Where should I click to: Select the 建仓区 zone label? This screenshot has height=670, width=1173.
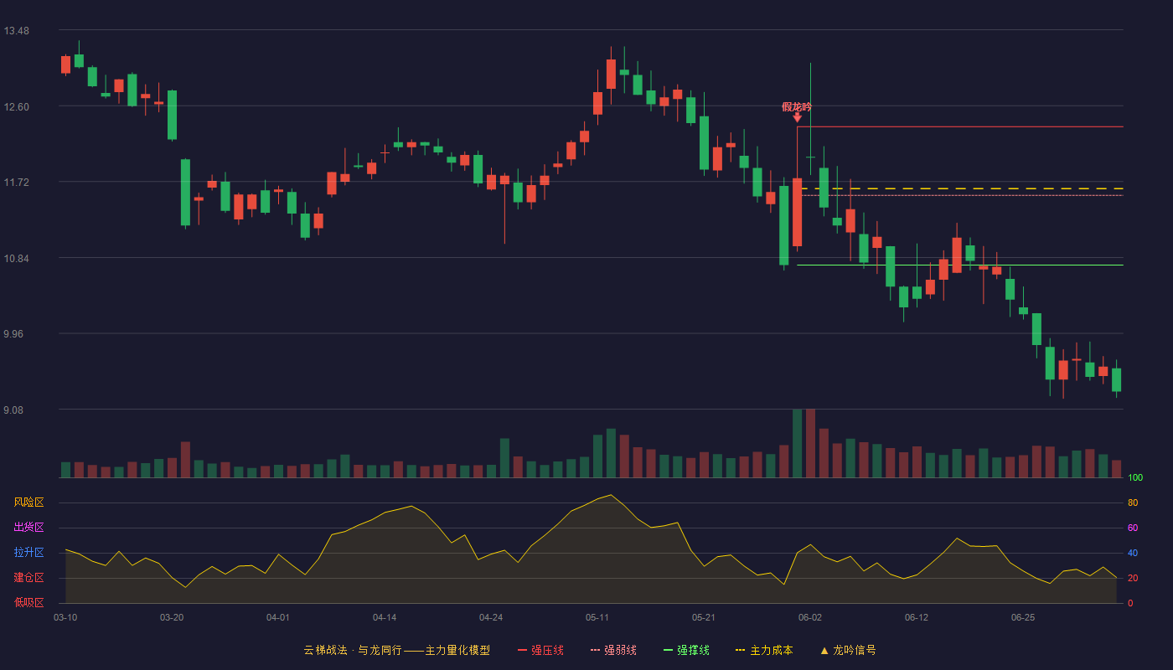(x=28, y=578)
